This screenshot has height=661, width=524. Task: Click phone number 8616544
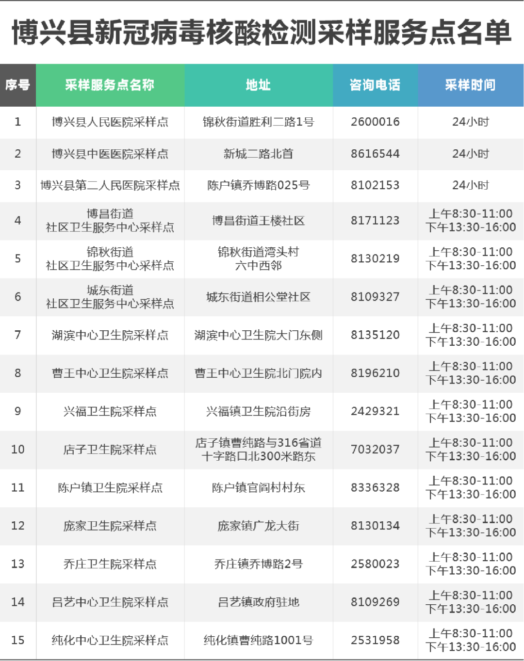(375, 154)
